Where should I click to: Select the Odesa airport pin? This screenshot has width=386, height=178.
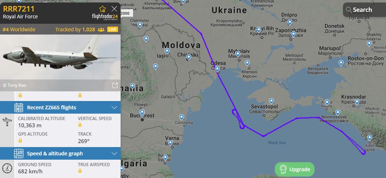[x=217, y=69]
